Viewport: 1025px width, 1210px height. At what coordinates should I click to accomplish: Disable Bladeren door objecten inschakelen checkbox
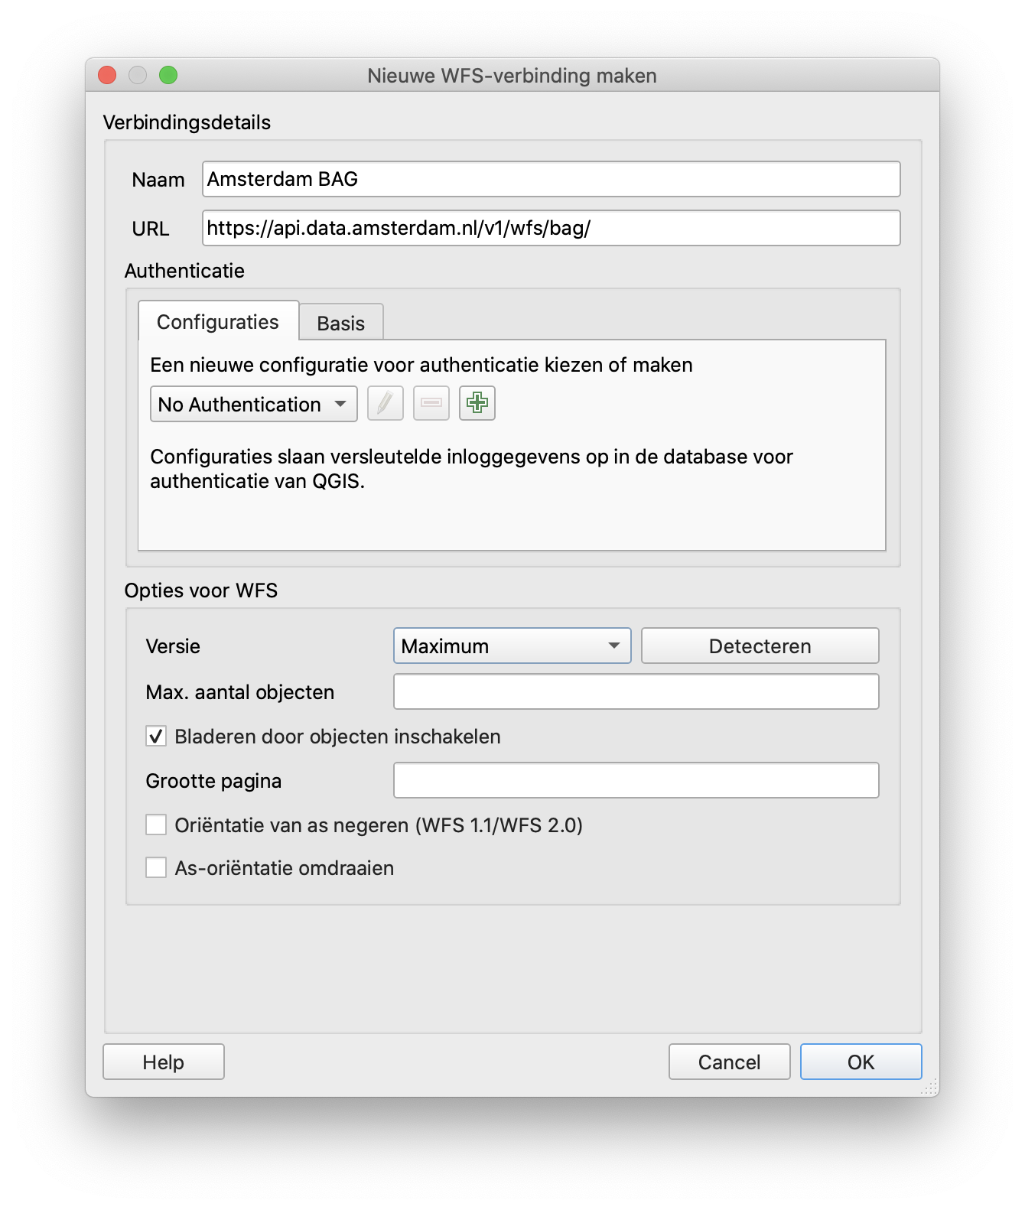(156, 737)
